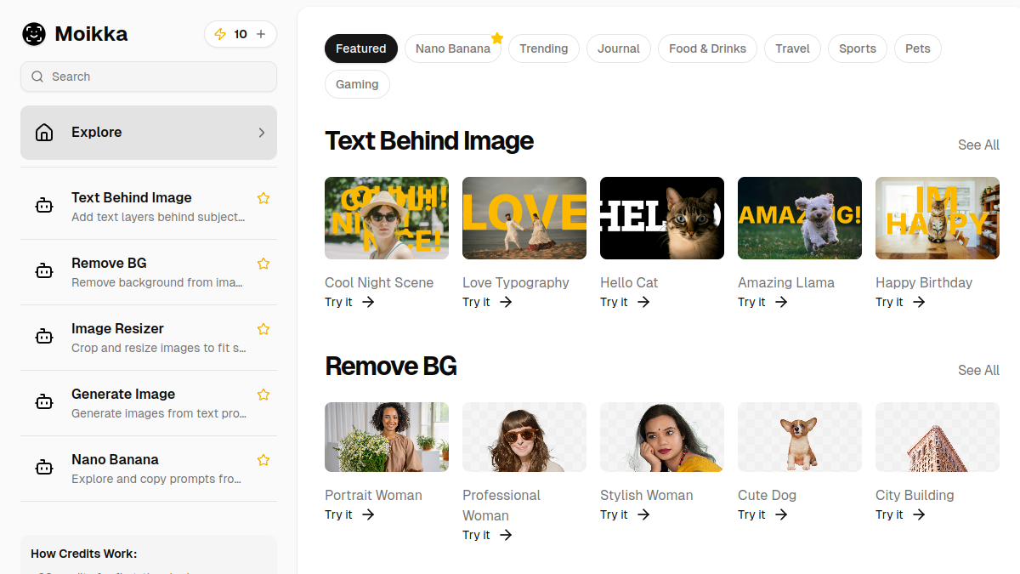Toggle favorite star on Image Resizer
Image resolution: width=1020 pixels, height=574 pixels.
point(263,329)
